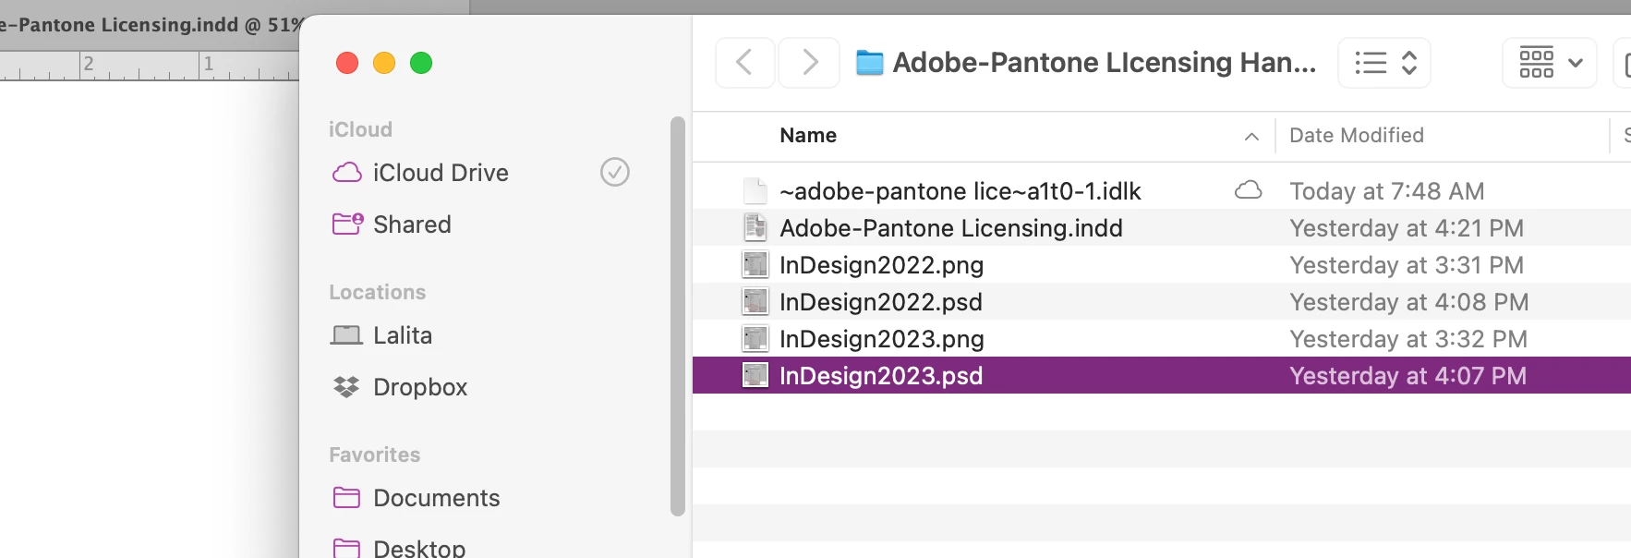1631x558 pixels.
Task: Open Shared in the sidebar
Action: click(x=412, y=224)
